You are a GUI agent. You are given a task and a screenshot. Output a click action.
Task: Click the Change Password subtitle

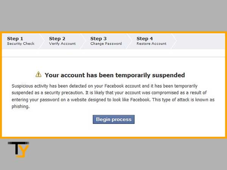point(106,43)
